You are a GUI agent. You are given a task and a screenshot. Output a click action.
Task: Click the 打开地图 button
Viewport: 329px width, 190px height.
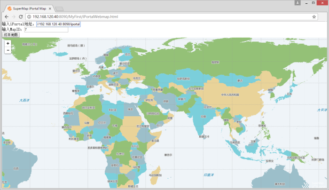[x=11, y=35]
